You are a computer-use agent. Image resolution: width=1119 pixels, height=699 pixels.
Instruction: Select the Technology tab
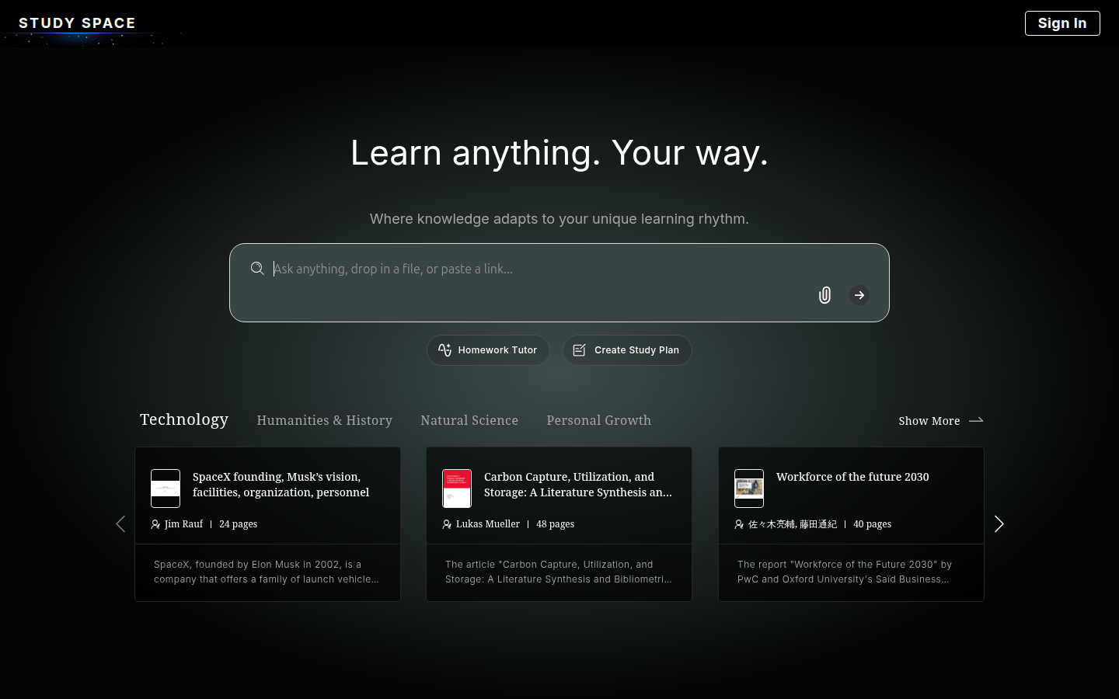[184, 419]
